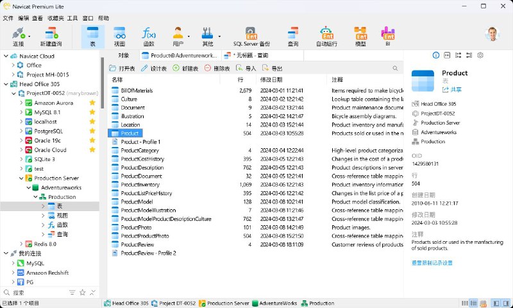
Task: Click the Share link under Product
Action: 452,89
